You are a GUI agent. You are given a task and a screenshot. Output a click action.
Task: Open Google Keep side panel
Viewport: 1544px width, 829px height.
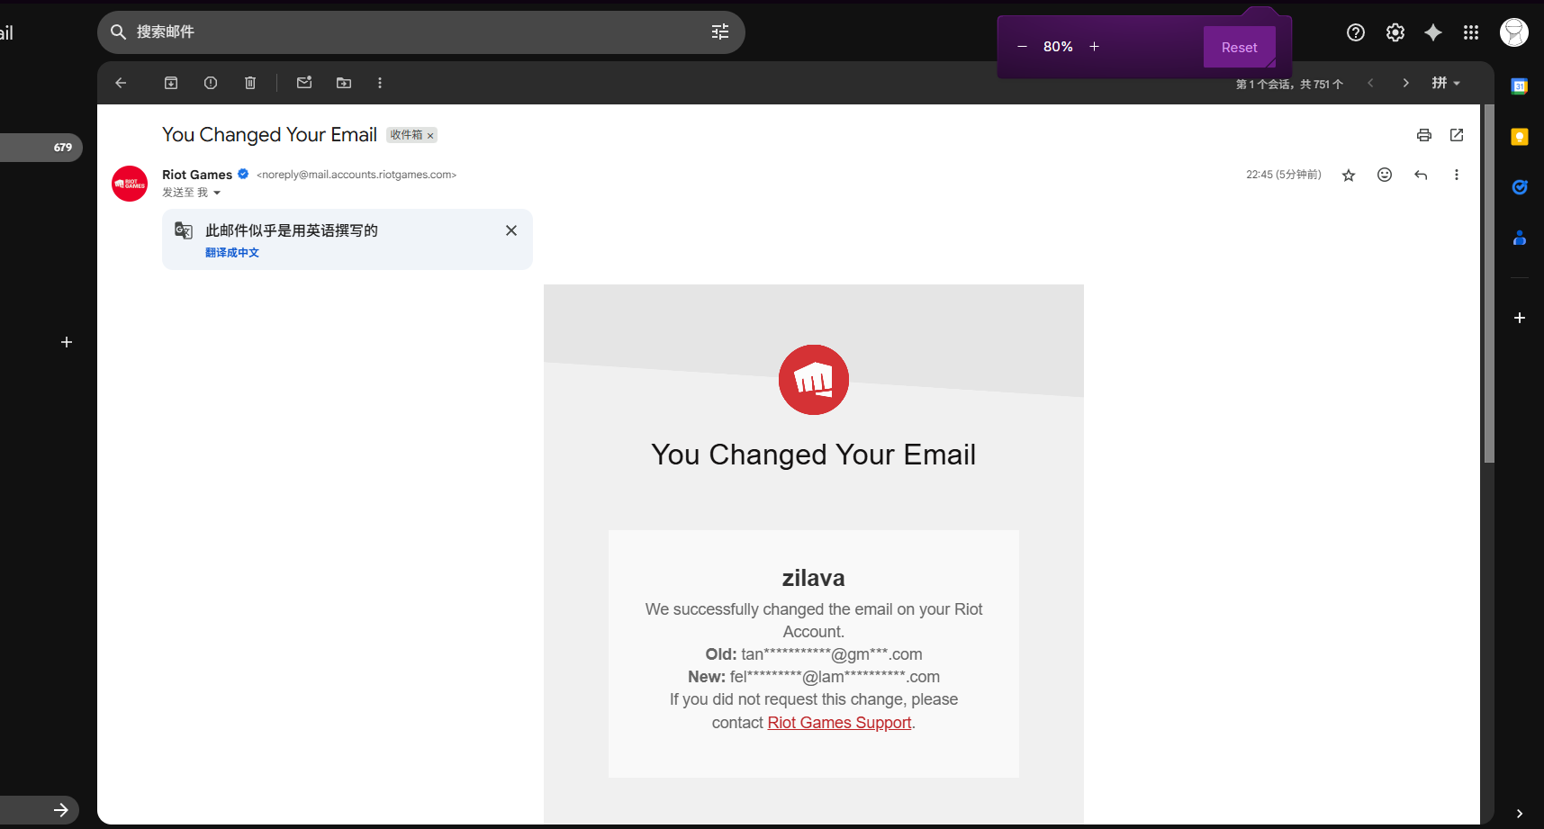1520,137
